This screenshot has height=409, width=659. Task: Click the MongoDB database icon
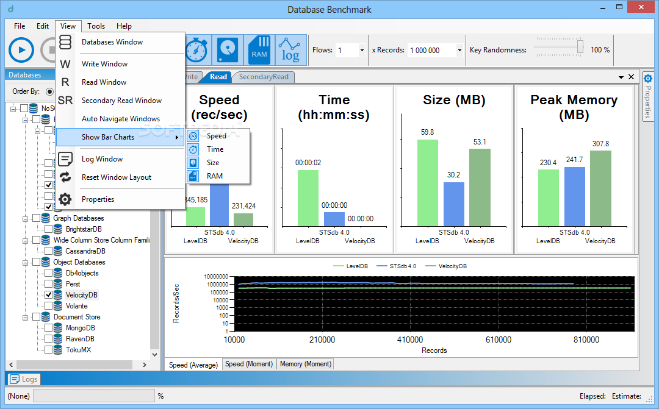(x=58, y=328)
